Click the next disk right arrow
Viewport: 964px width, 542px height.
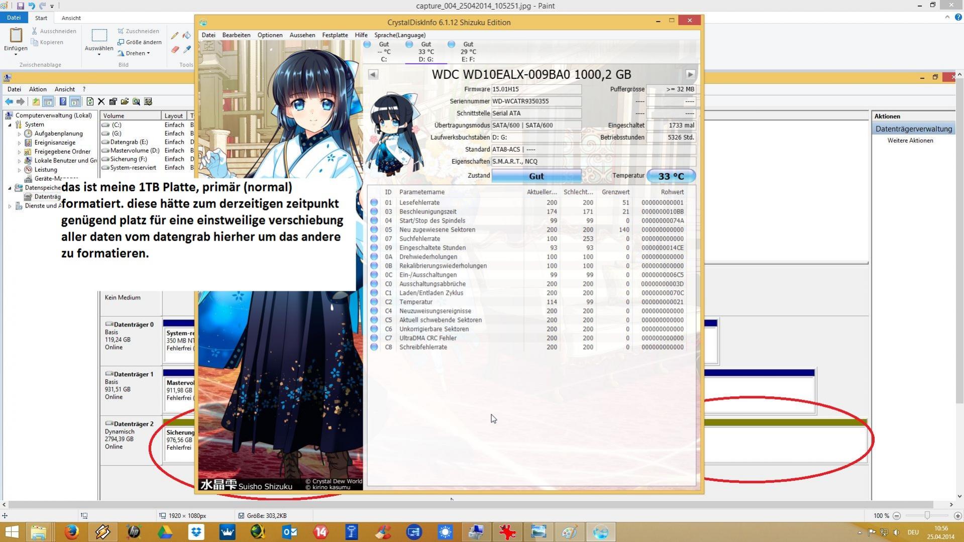click(x=690, y=74)
